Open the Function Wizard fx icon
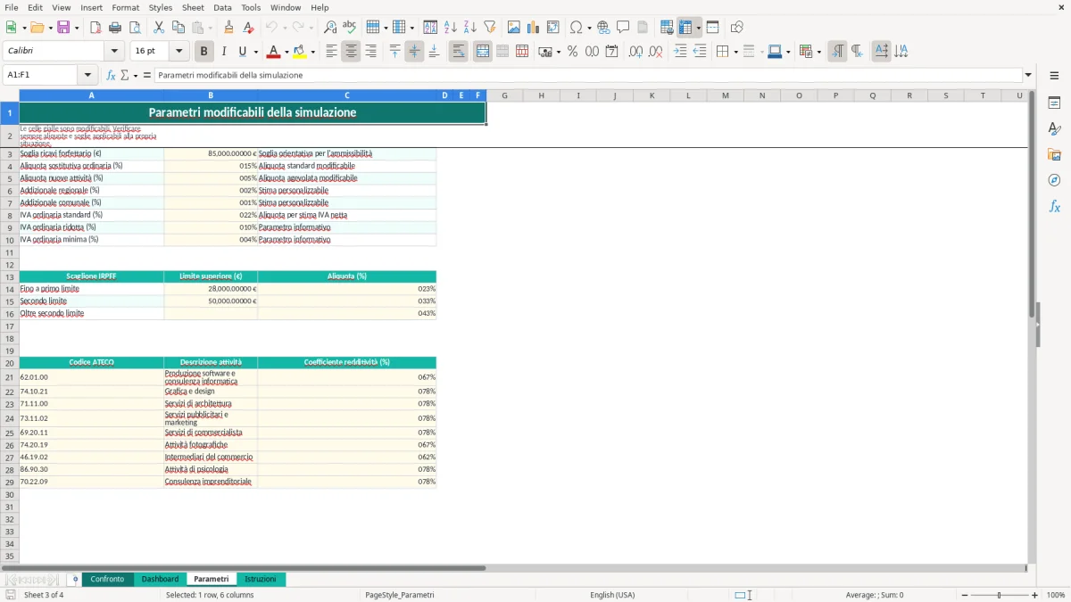Image resolution: width=1071 pixels, height=602 pixels. click(111, 75)
